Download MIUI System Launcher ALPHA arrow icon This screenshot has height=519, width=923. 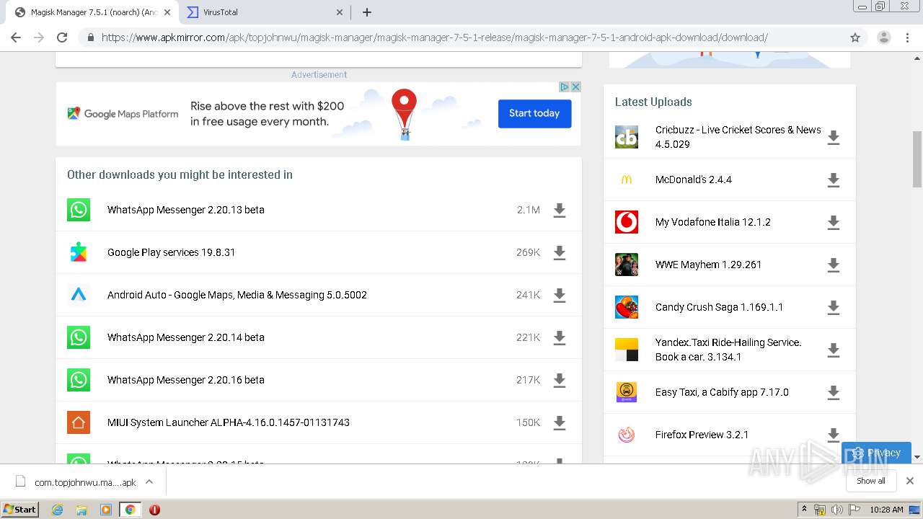click(559, 423)
